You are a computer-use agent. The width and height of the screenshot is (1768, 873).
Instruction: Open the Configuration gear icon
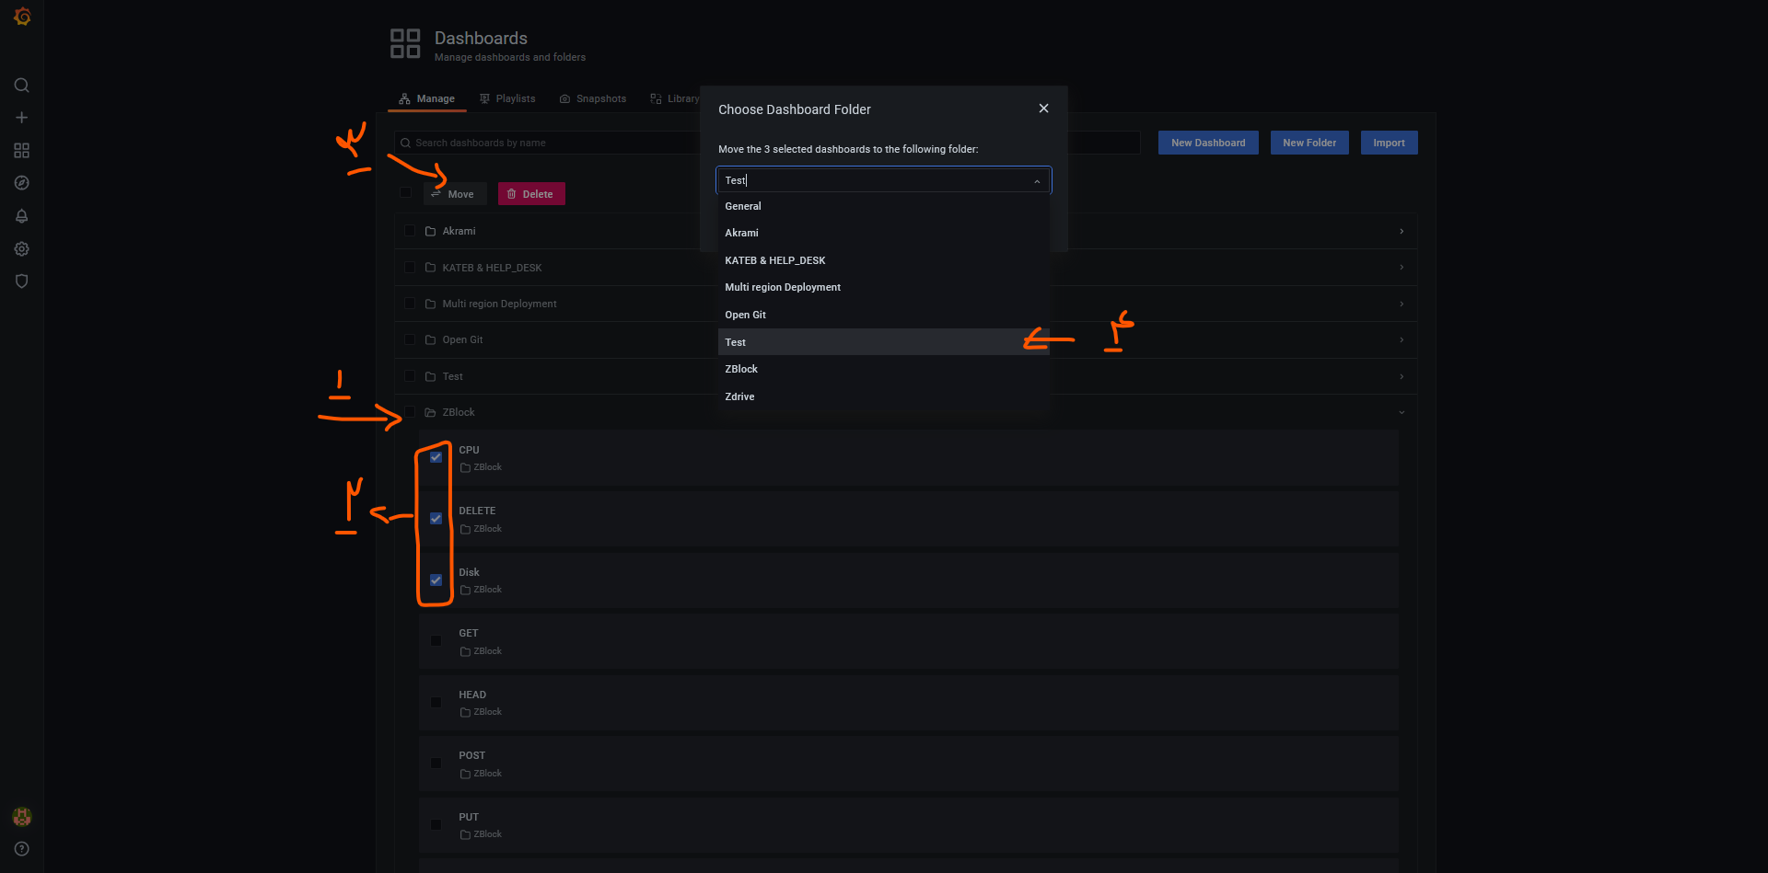pyautogui.click(x=22, y=248)
